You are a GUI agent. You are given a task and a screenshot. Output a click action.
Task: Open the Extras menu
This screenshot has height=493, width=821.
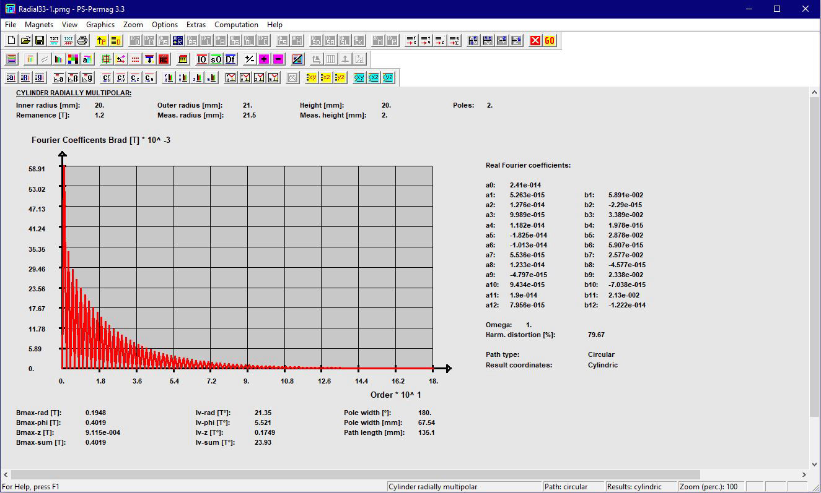196,25
